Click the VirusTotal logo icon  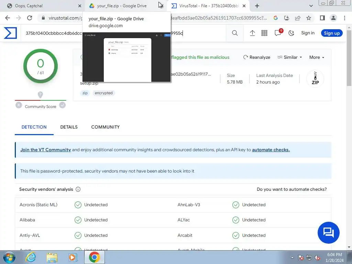coord(10,33)
